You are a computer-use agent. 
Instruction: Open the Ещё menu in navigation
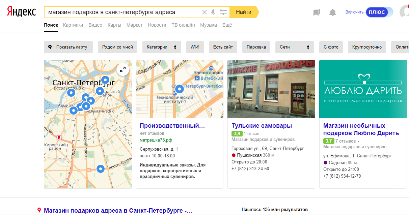227,25
